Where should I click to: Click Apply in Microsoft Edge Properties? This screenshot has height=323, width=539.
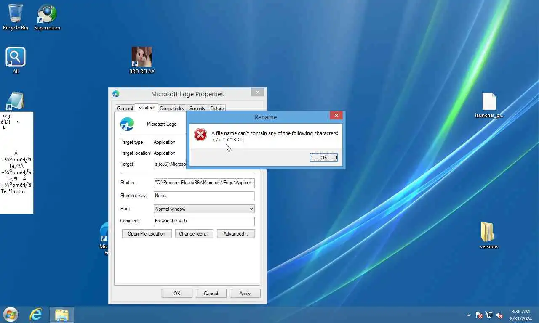245,294
